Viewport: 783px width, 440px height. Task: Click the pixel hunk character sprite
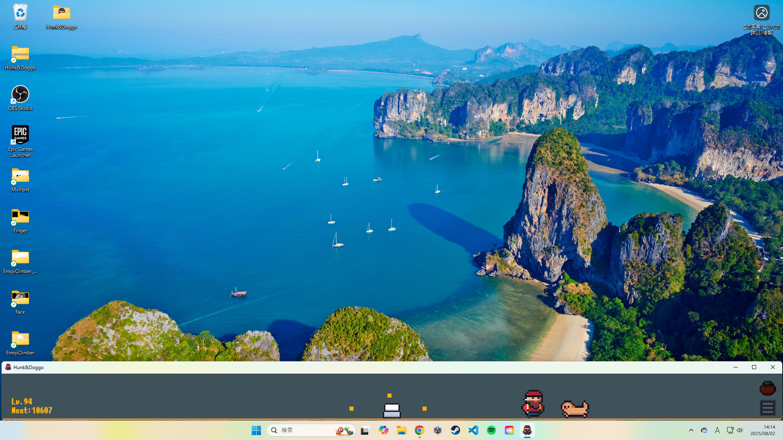[532, 404]
